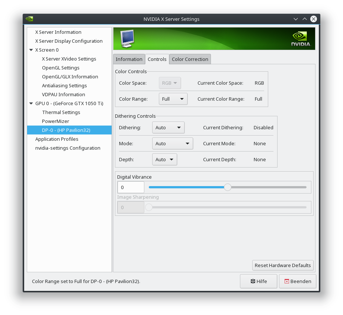The height and width of the screenshot is (315, 343).
Task: Click the monitor icon in the banner
Action: coord(127,39)
